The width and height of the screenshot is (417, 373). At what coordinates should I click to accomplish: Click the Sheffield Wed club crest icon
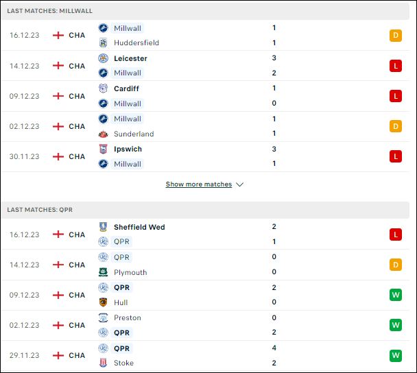coord(103,227)
